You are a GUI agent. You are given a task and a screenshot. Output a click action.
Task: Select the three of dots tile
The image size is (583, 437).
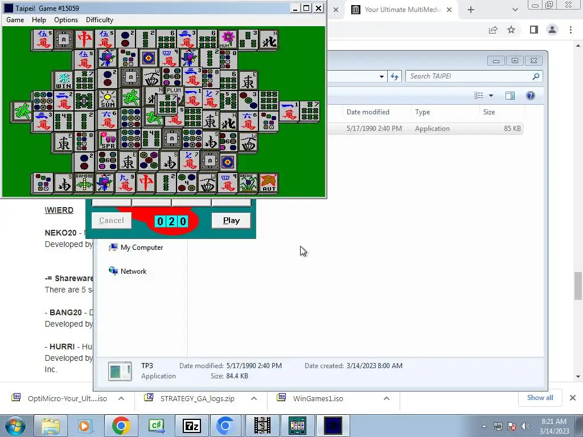click(248, 100)
